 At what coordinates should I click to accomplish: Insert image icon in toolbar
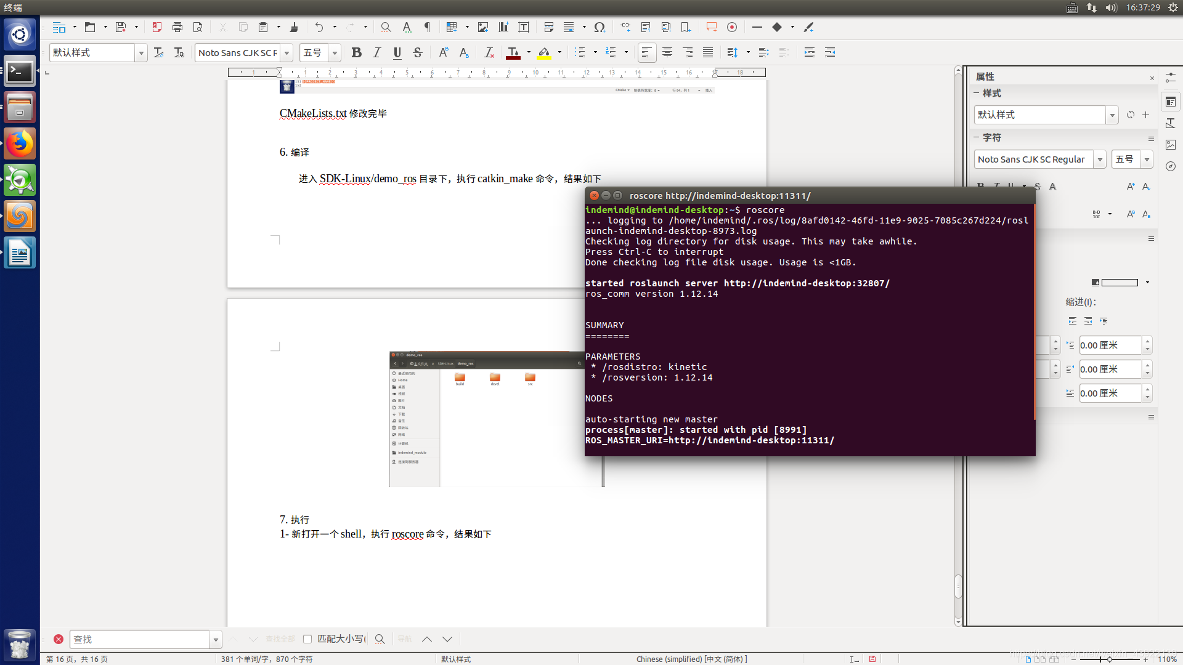click(x=483, y=27)
